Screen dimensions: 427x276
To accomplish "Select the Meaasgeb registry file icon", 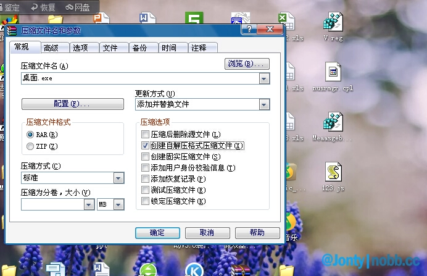I will (334, 122).
